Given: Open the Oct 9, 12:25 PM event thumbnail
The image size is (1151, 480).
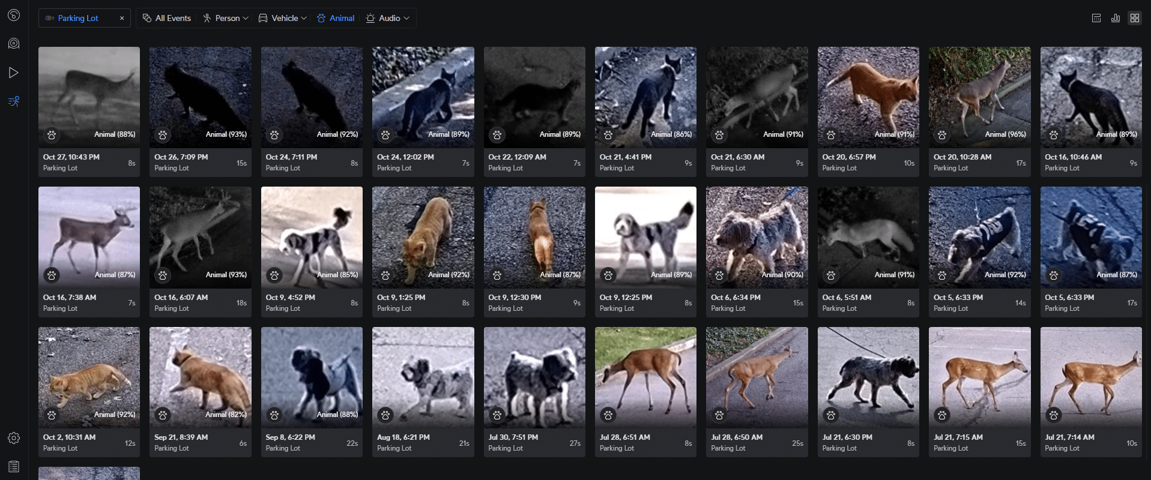Looking at the screenshot, I should 645,237.
